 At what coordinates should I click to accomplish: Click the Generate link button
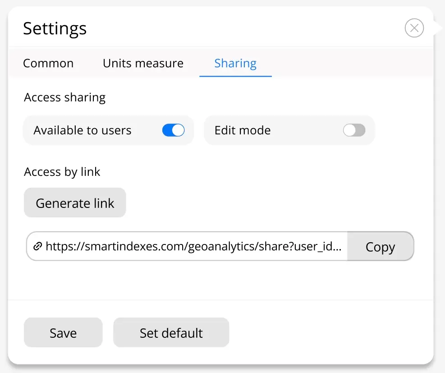[x=75, y=203]
